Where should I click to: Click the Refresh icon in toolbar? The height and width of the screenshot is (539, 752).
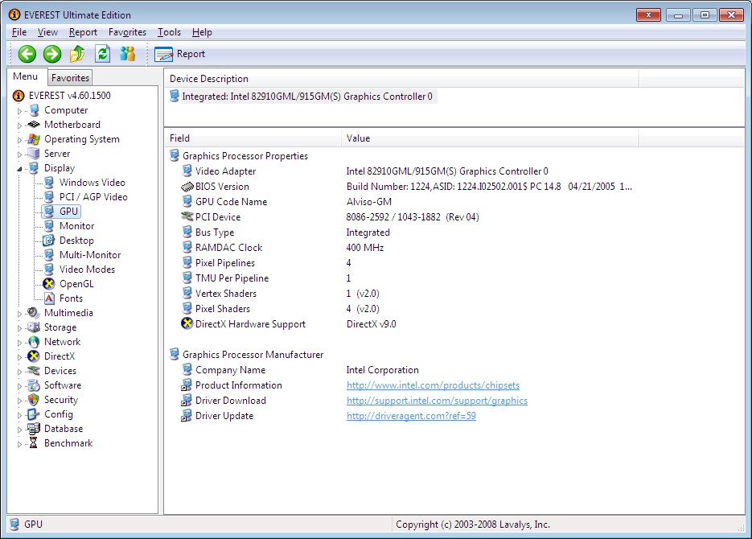point(102,54)
